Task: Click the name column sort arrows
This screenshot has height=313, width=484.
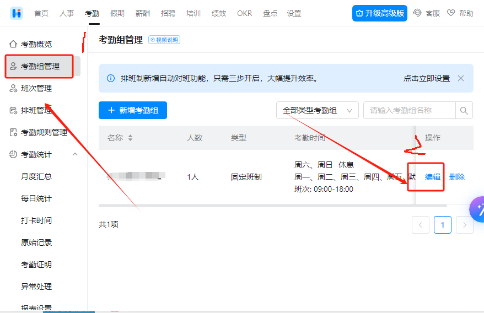Action: point(130,138)
